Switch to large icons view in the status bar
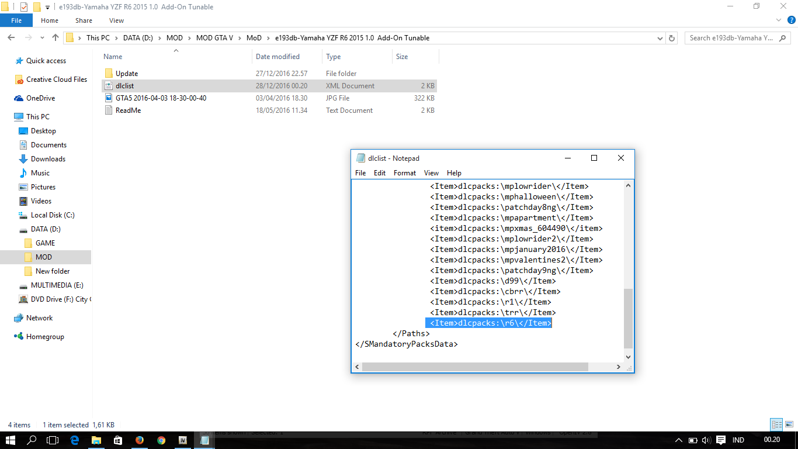Viewport: 798px width, 449px height. (x=789, y=425)
